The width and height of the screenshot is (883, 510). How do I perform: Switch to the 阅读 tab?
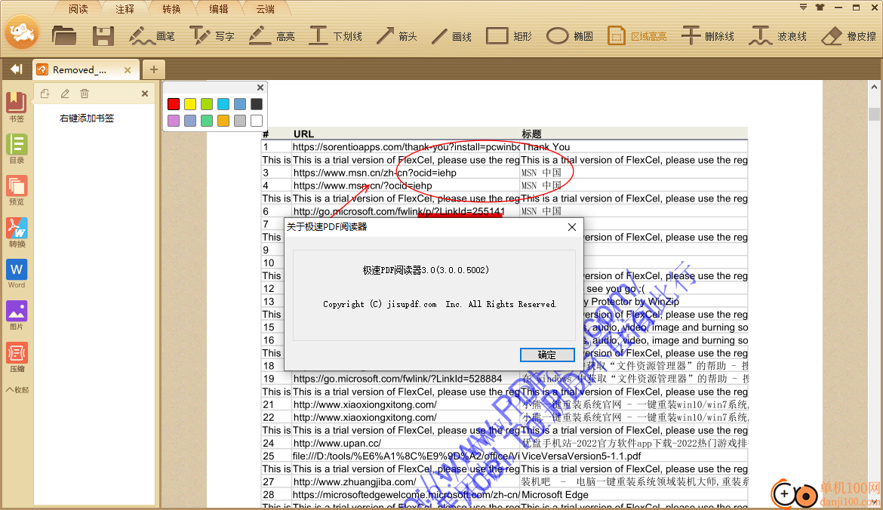(x=78, y=9)
